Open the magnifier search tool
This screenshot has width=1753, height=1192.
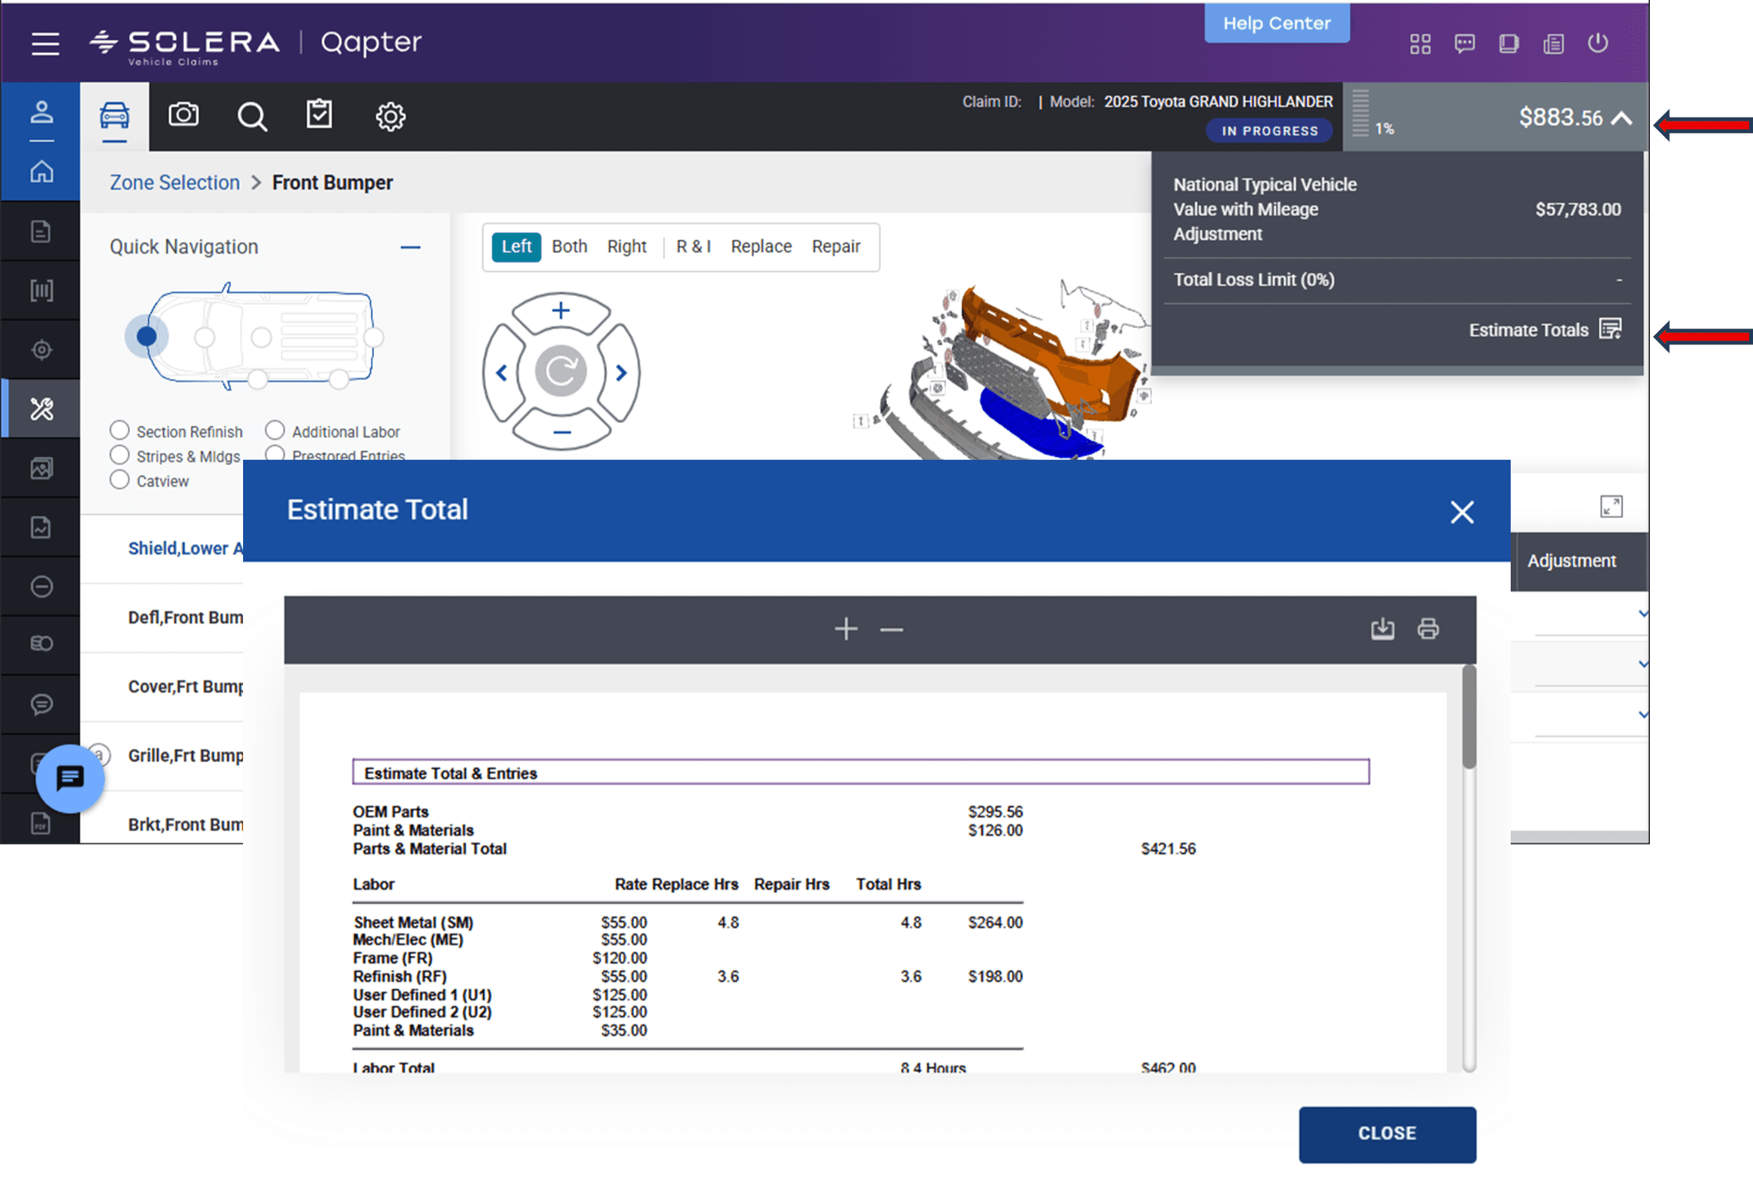point(252,117)
